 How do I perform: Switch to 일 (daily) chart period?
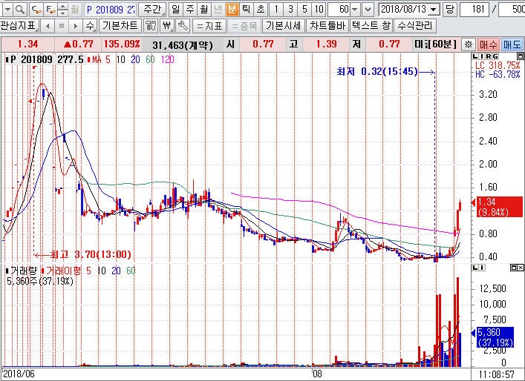pos(175,10)
